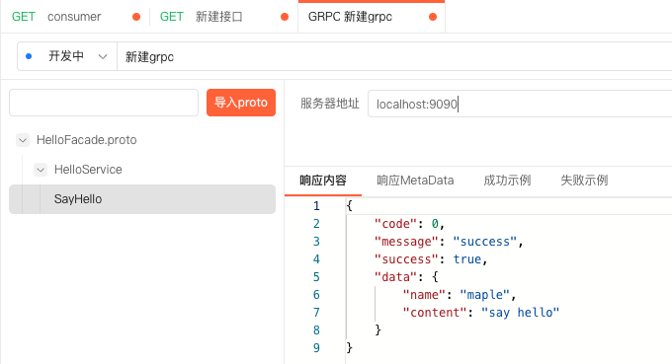Collapse the HelloService tree node

tap(41, 170)
